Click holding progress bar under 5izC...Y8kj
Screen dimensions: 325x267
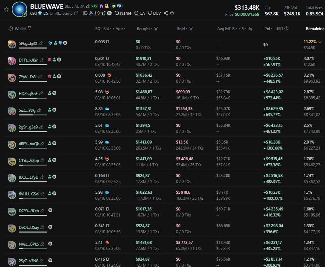coord(33,115)
